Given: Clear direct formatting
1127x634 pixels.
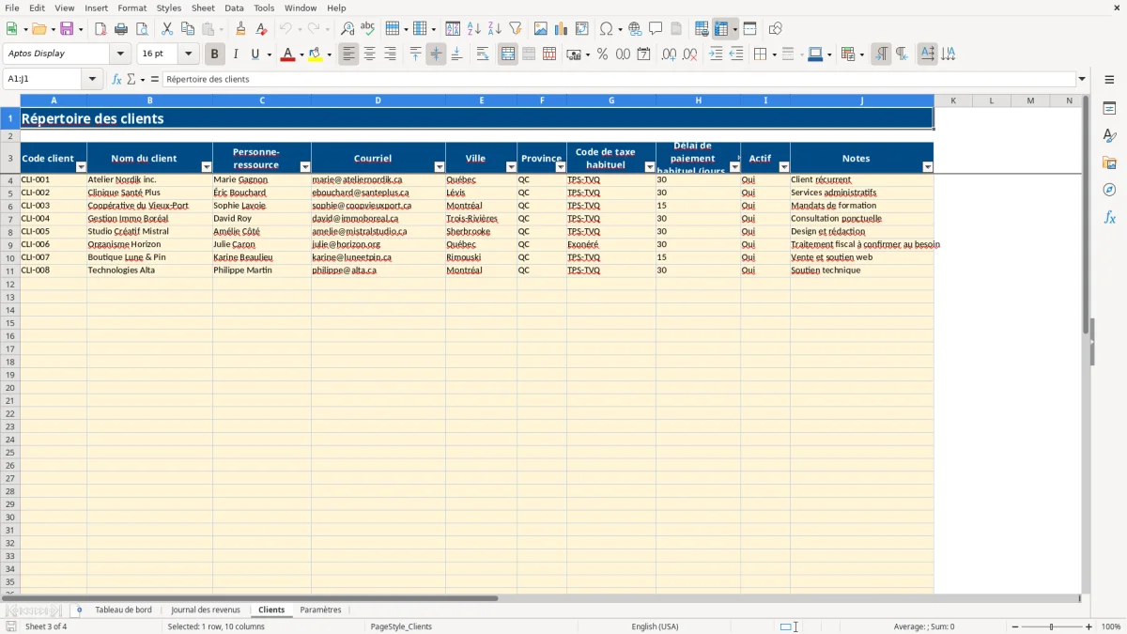Looking at the screenshot, I should 261,29.
